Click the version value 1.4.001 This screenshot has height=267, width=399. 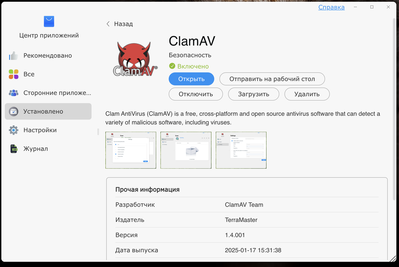[x=235, y=235]
